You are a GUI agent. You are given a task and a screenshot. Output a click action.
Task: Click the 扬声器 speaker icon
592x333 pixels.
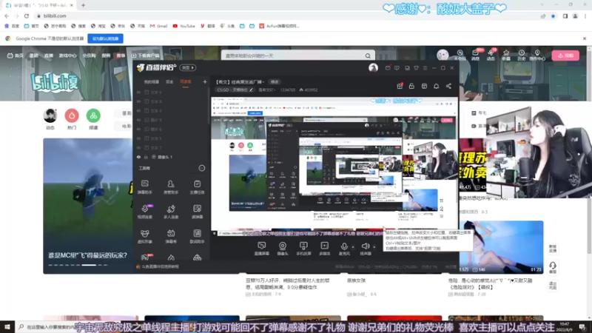tap(365, 246)
